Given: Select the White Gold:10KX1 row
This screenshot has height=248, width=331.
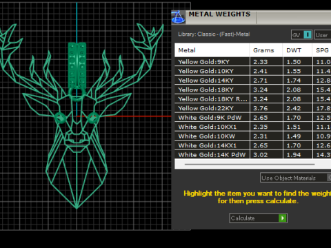Looking at the screenshot, I should coord(253,127).
